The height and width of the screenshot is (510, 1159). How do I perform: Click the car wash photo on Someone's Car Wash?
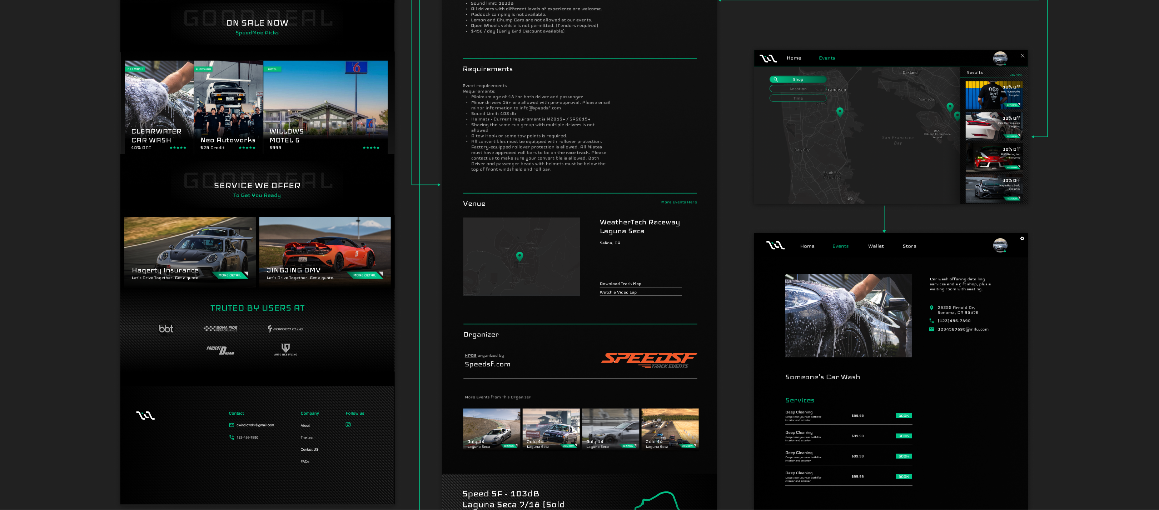tap(848, 316)
